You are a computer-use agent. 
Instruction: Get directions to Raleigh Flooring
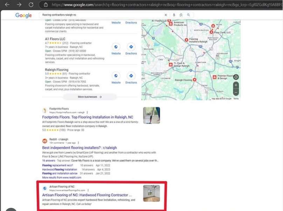click(x=131, y=76)
